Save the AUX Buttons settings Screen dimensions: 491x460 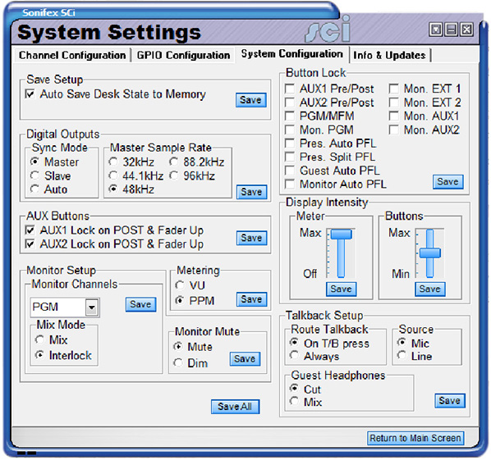tap(251, 238)
